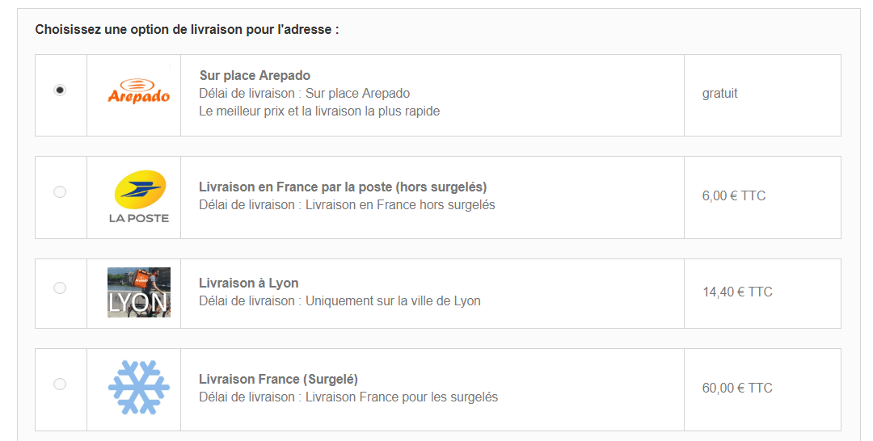This screenshot has width=873, height=441.
Task: Click the La Poste logo
Action: coord(139,196)
